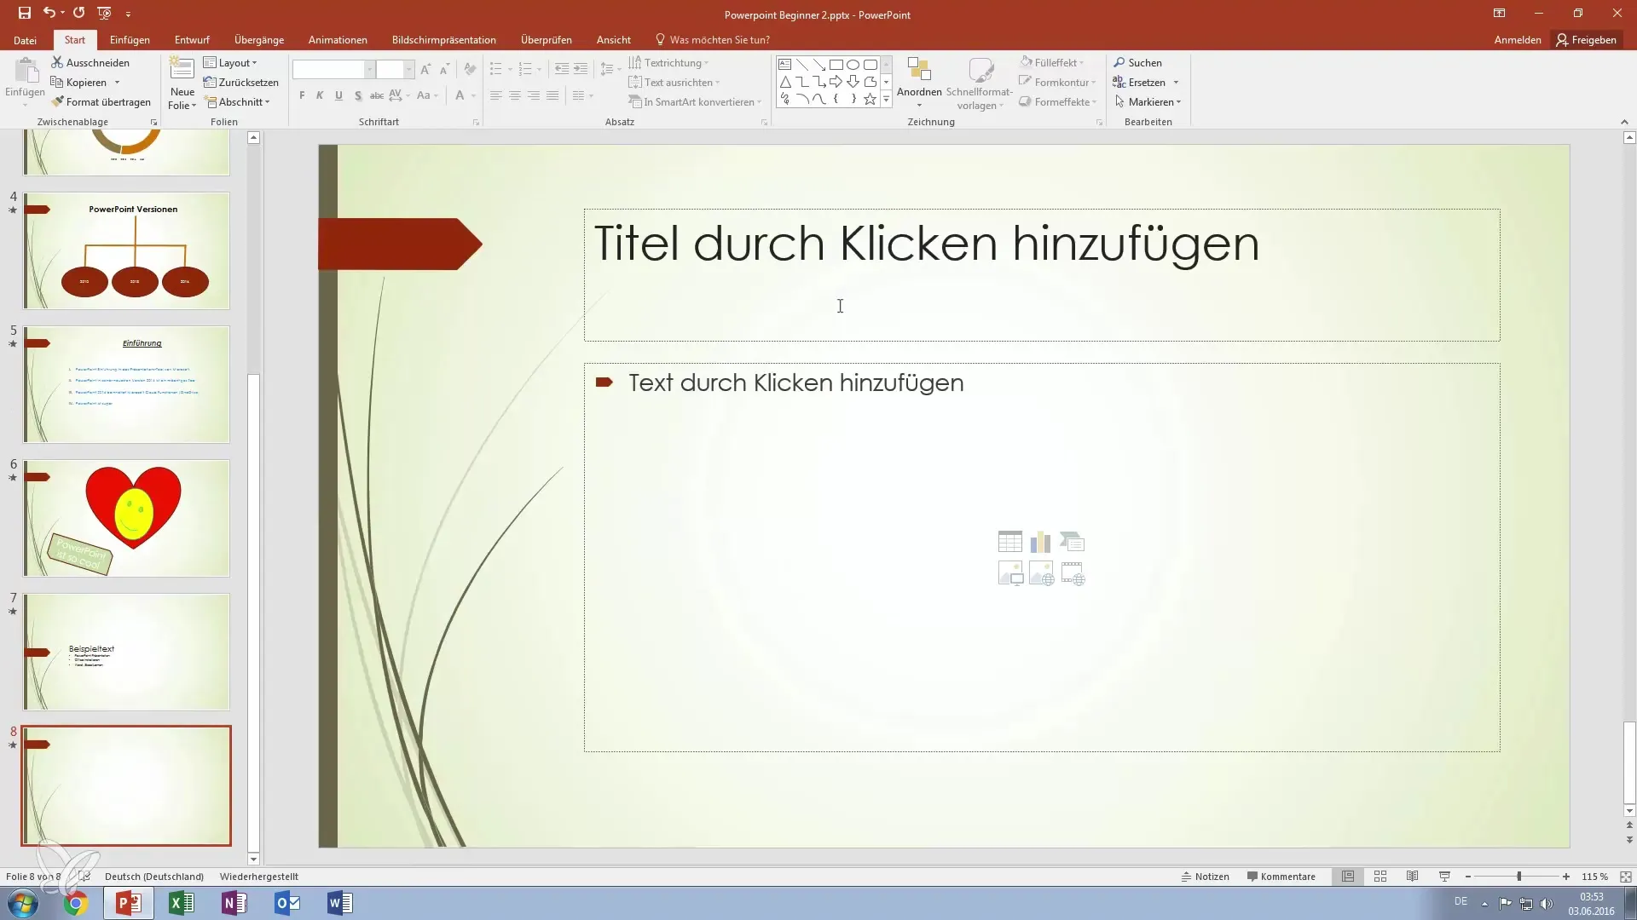Open the Layout dropdown
The image size is (1637, 920).
[x=230, y=63]
